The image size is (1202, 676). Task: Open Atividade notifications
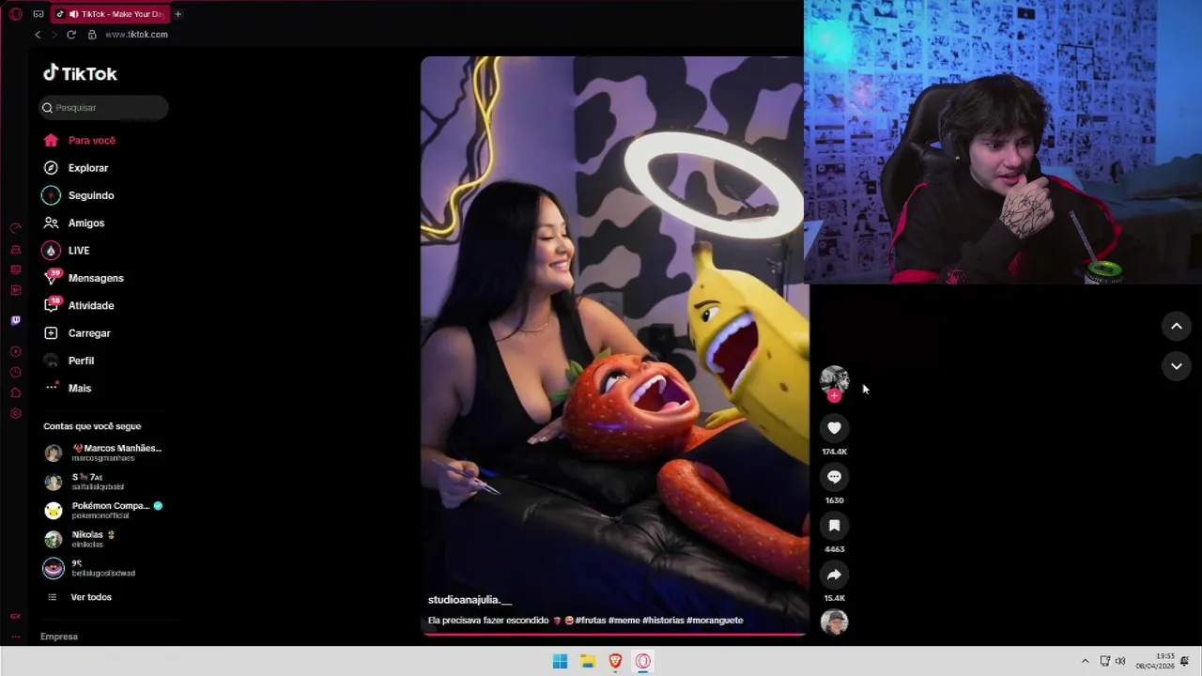point(78,306)
